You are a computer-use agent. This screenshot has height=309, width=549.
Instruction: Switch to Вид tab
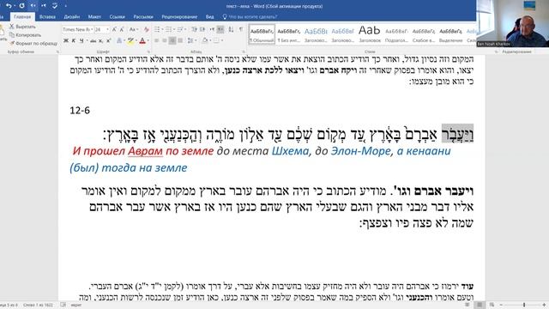209,16
